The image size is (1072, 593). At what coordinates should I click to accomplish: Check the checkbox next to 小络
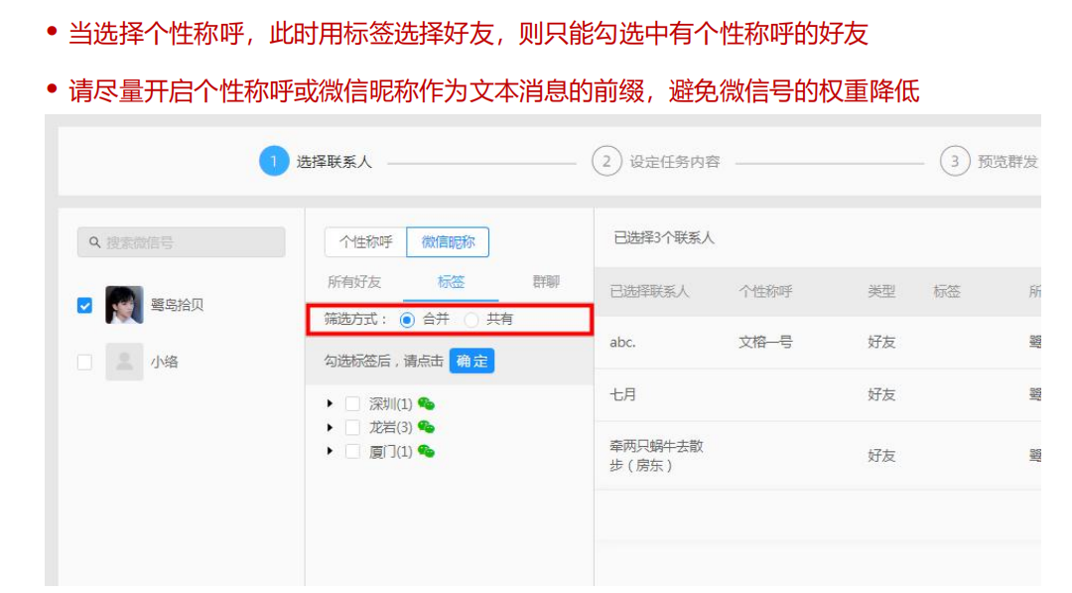tap(83, 361)
